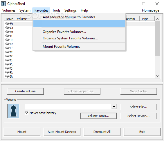The height and width of the screenshot is (141, 164).
Task: Click the drive list scroll up arrow
Action: 157,19
